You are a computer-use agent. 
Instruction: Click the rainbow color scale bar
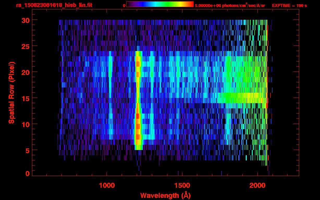[160, 4]
